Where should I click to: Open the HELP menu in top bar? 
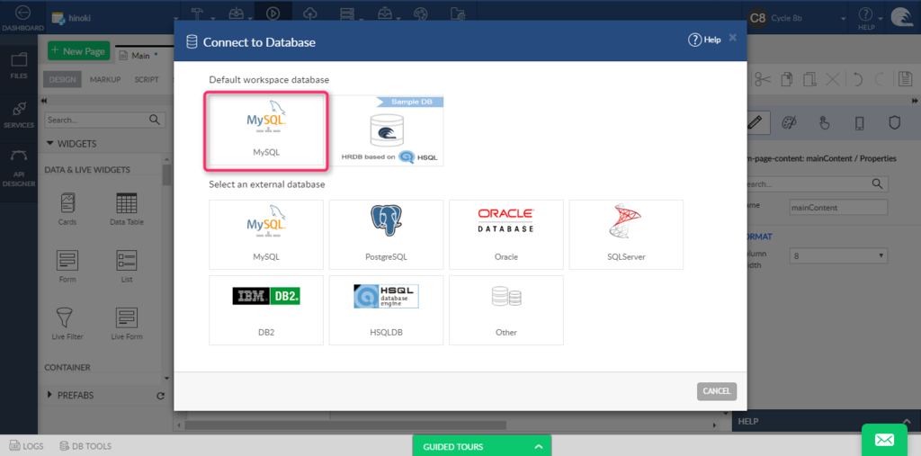[866, 19]
